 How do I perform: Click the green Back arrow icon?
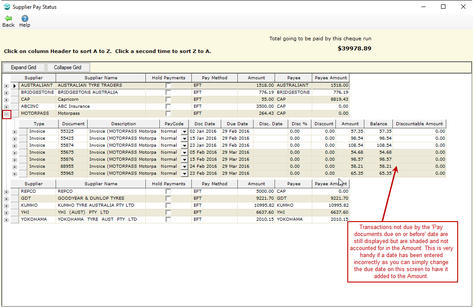[8, 19]
